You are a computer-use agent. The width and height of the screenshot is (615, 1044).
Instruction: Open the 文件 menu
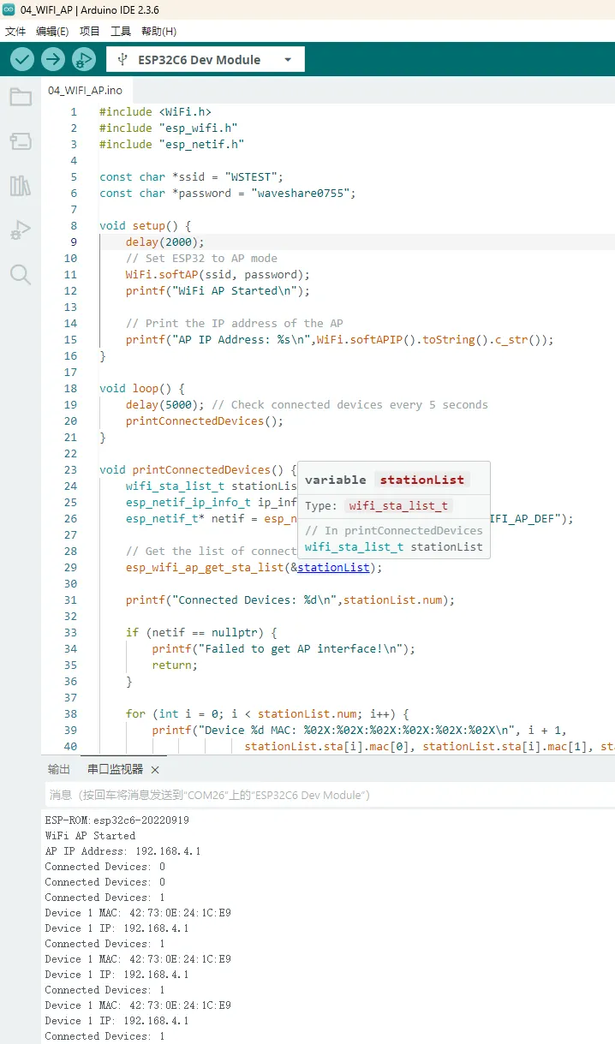click(x=15, y=32)
